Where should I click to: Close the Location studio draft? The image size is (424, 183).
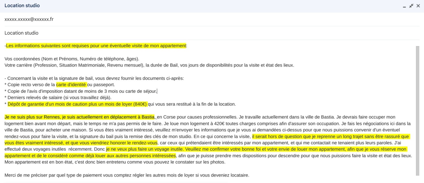418,6
